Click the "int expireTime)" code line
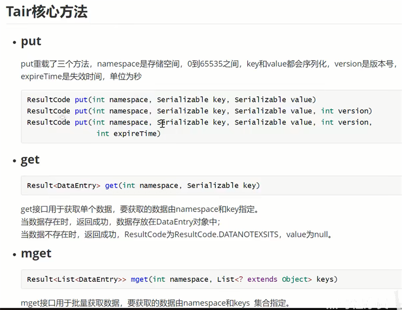 [128, 133]
